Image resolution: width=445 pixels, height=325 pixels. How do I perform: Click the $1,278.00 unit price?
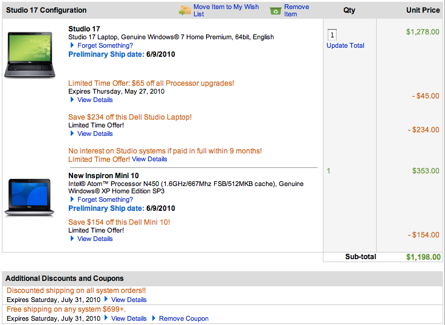coord(423,32)
